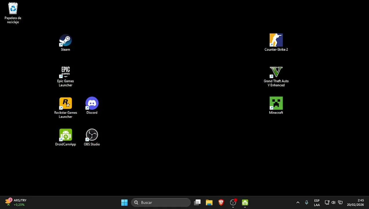The width and height of the screenshot is (369, 209).
Task: Click the microphone tray icon
Action: point(307,203)
